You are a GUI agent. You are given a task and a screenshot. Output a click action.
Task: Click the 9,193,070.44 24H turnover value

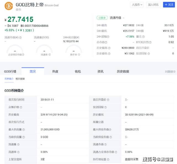71,41
